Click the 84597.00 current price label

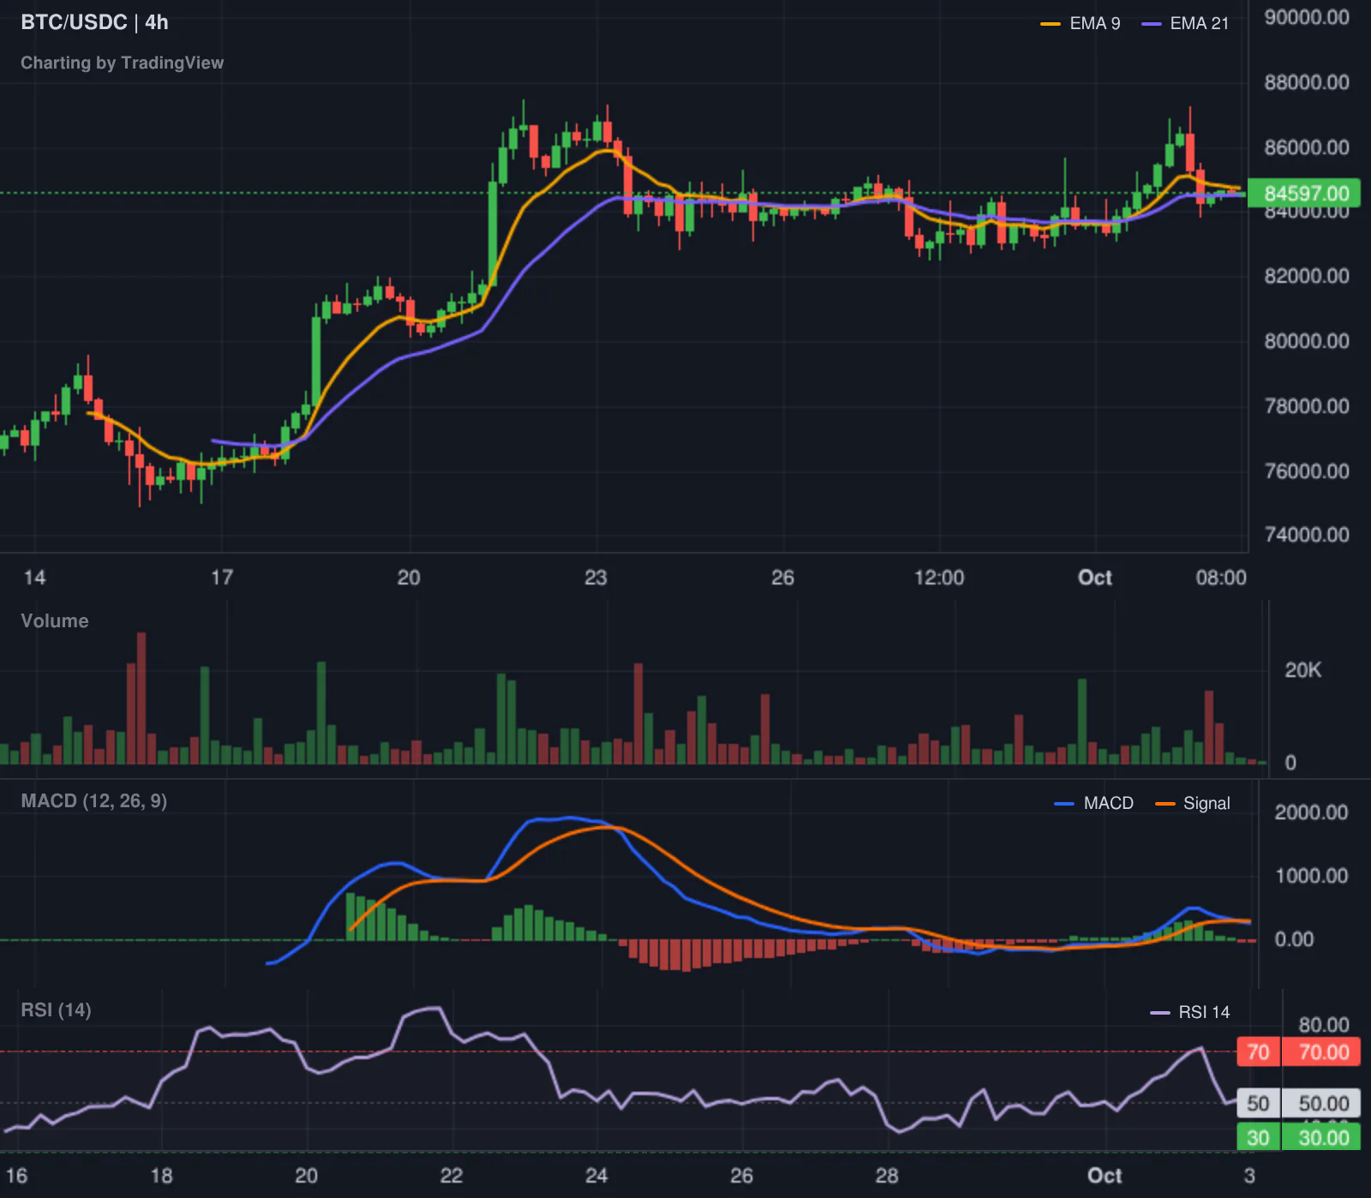[1304, 193]
